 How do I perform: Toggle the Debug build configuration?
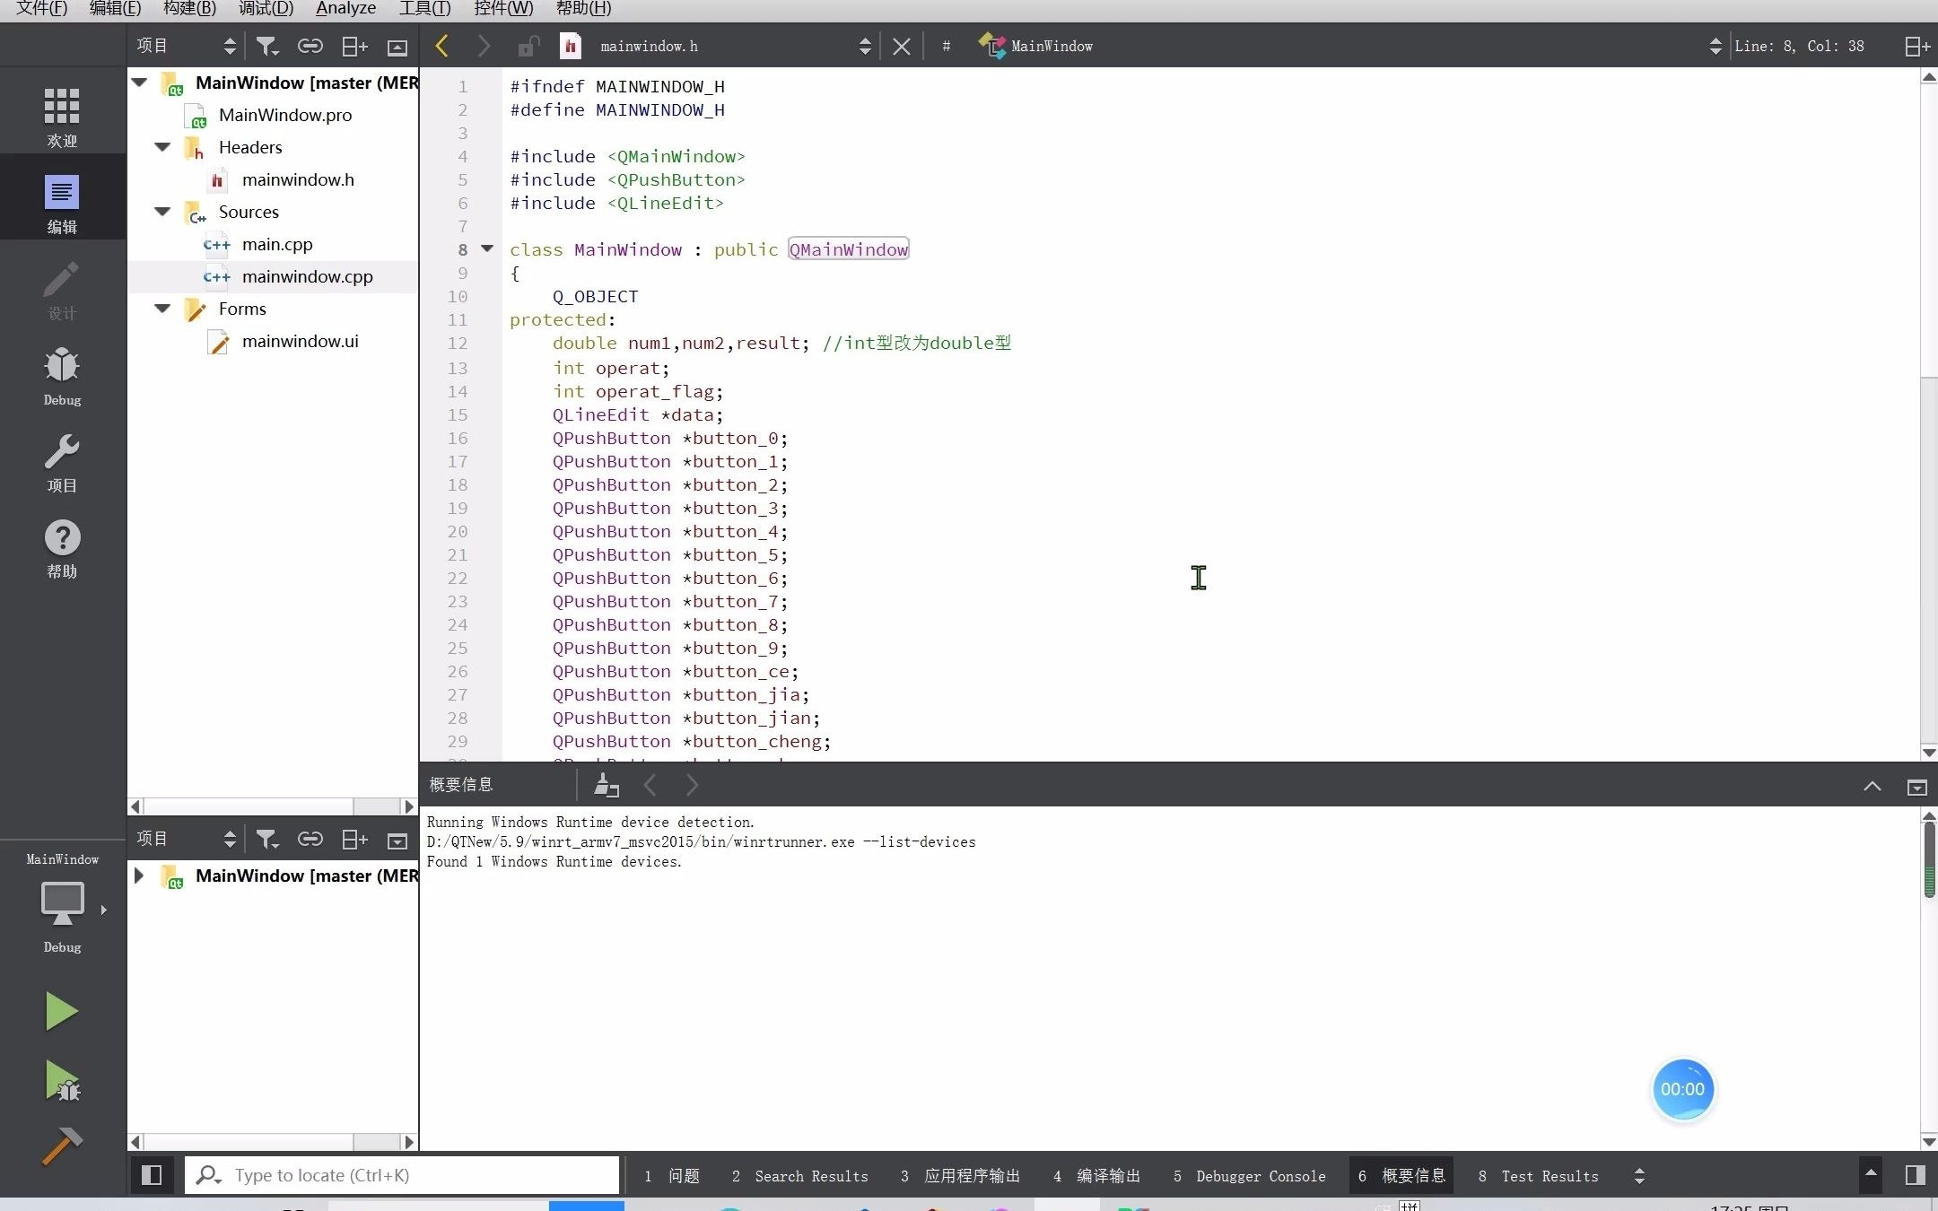[x=61, y=910]
